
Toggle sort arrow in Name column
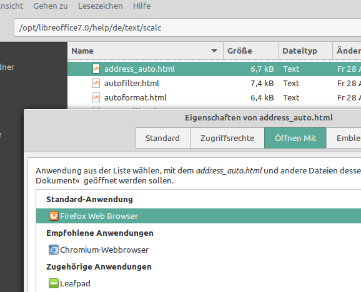point(214,51)
